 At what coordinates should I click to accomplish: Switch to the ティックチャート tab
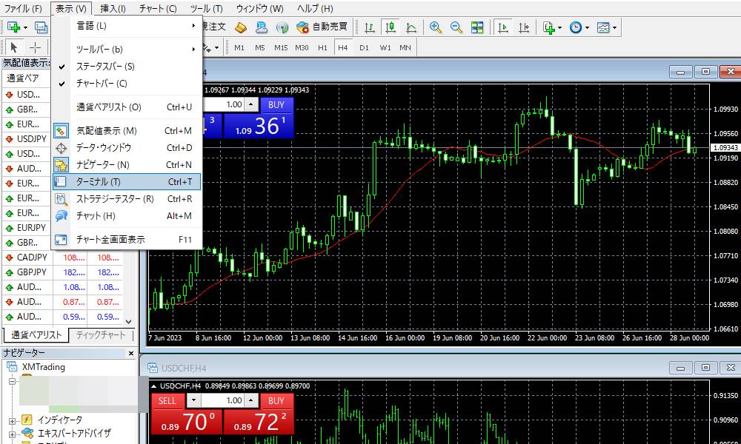[x=101, y=335]
